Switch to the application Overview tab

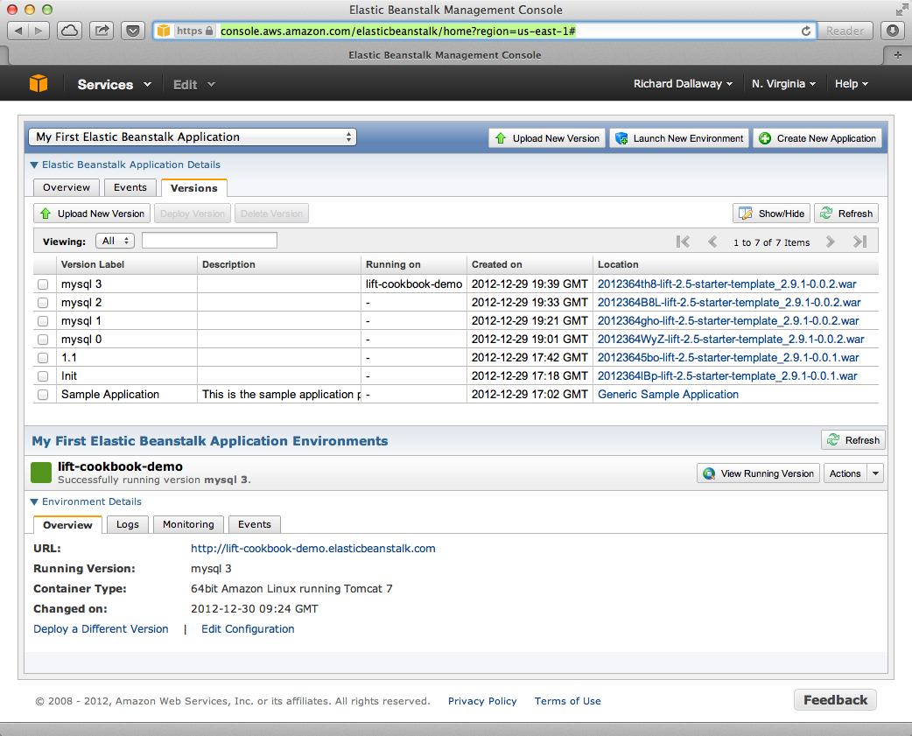[67, 187]
